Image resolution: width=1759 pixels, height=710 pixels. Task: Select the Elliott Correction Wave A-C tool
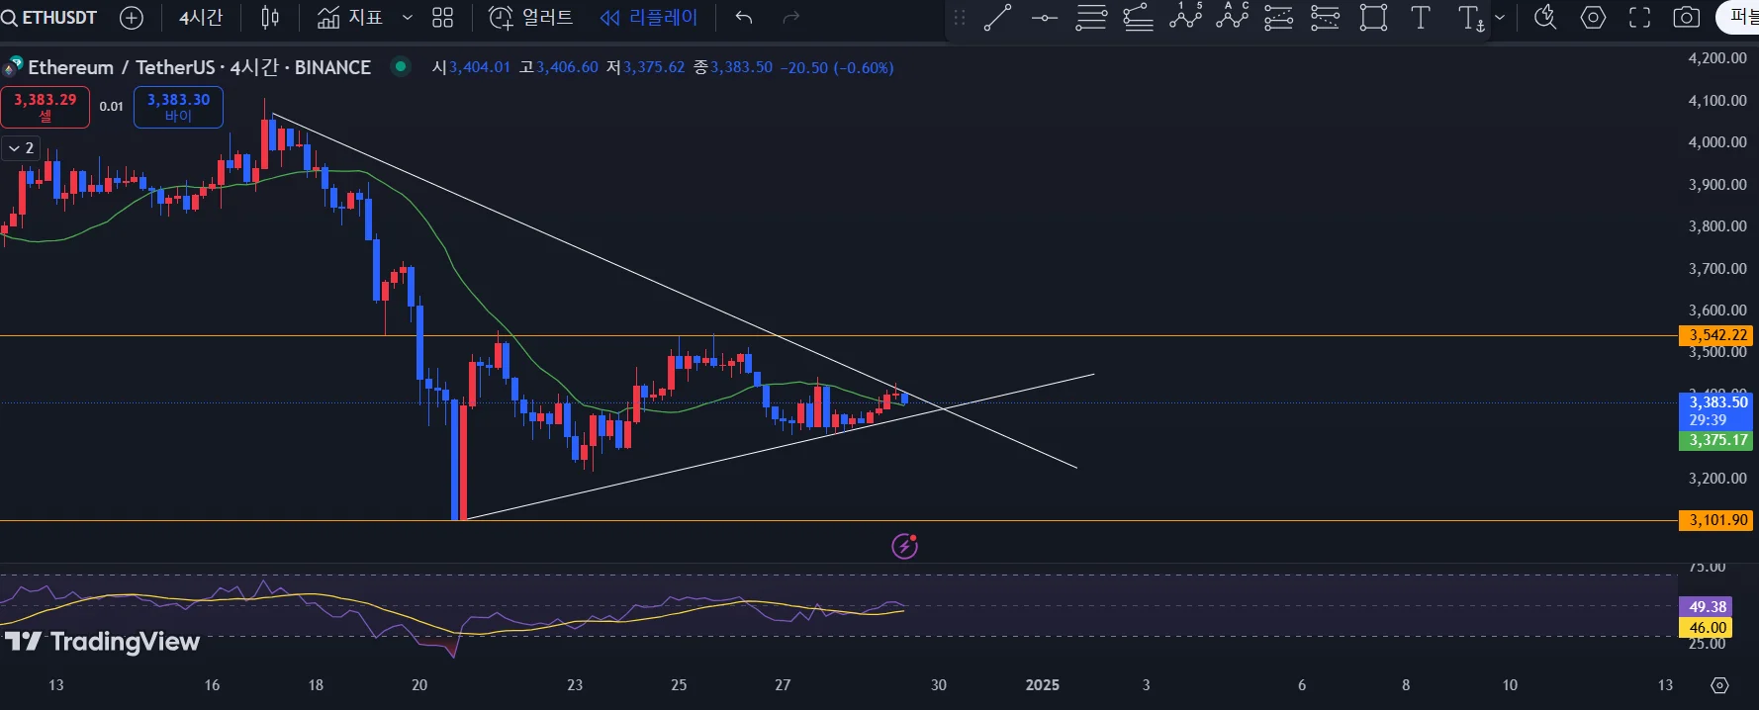[x=1232, y=17]
